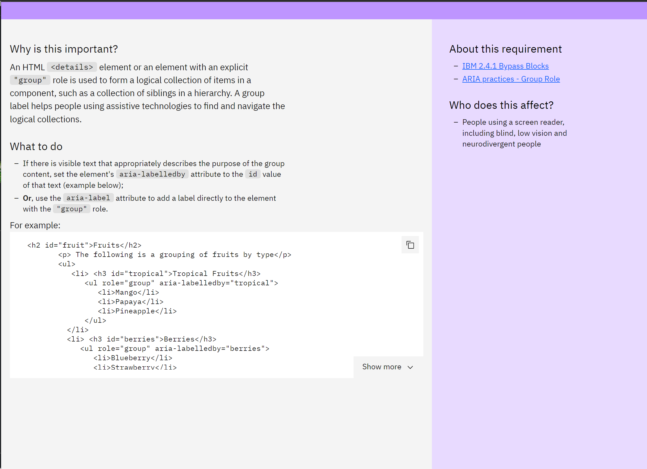The width and height of the screenshot is (647, 469).
Task: Open the IBM 2.4.1 Bypass Blocks link
Action: 505,66
